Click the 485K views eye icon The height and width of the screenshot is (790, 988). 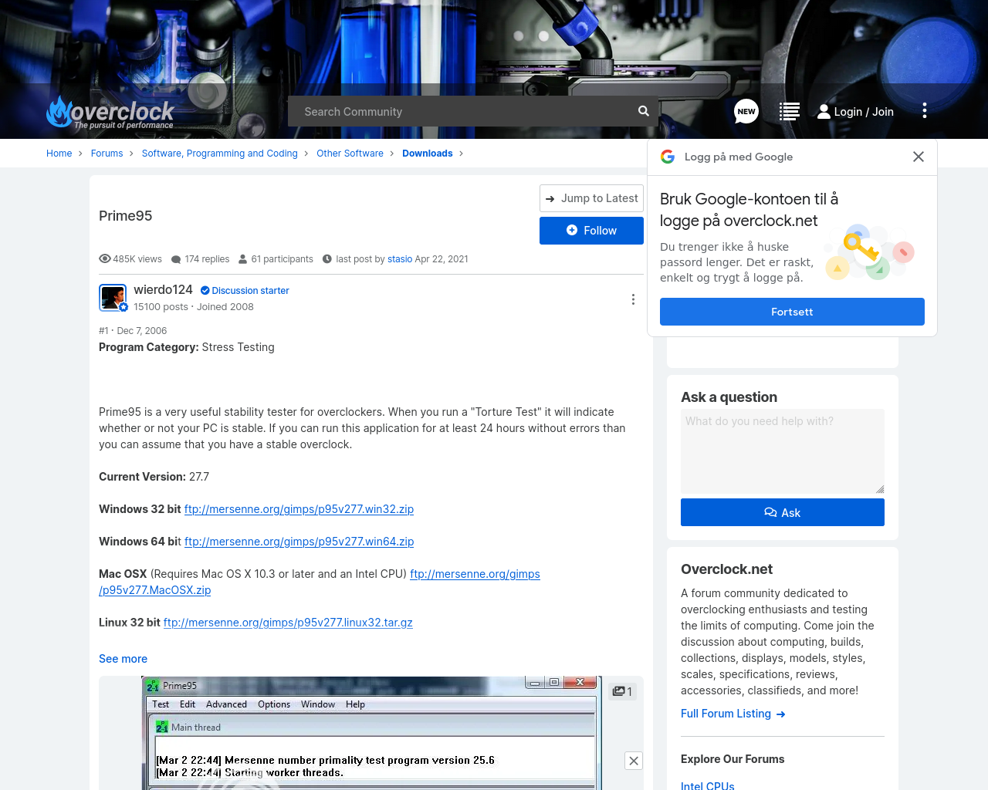(x=105, y=259)
